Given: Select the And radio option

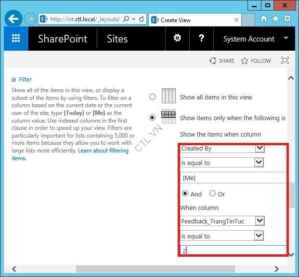Looking at the screenshot, I should [185, 194].
